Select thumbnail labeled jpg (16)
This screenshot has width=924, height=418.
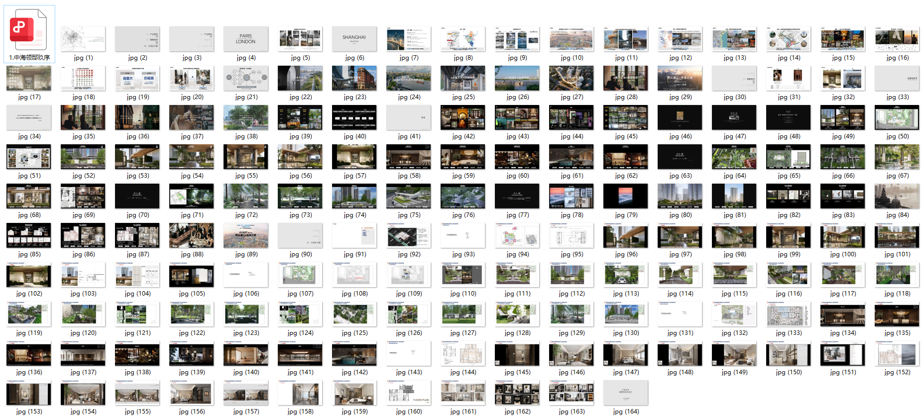[x=897, y=39]
